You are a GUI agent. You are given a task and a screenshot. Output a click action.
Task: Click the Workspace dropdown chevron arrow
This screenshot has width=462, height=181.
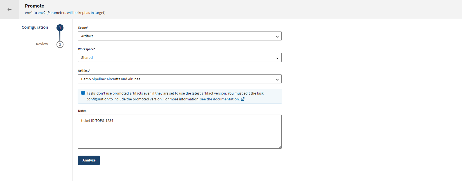click(277, 58)
